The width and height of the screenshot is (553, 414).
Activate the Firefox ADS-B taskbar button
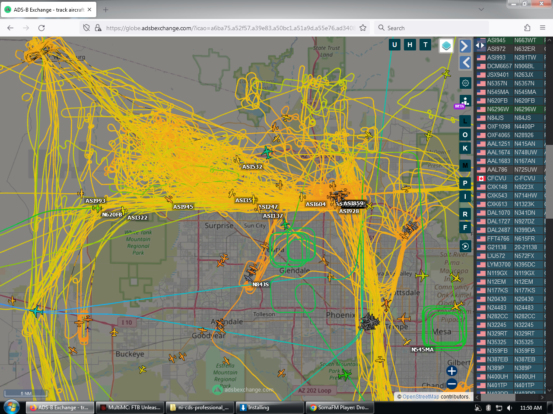[60, 408]
